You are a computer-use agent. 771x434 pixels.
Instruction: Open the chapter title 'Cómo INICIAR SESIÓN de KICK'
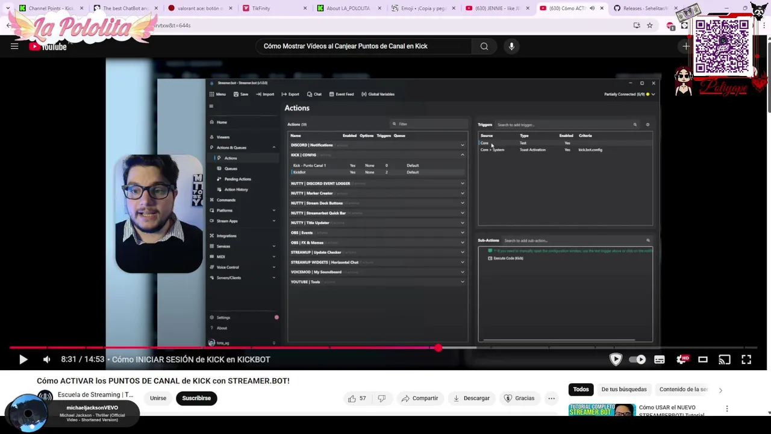click(190, 359)
